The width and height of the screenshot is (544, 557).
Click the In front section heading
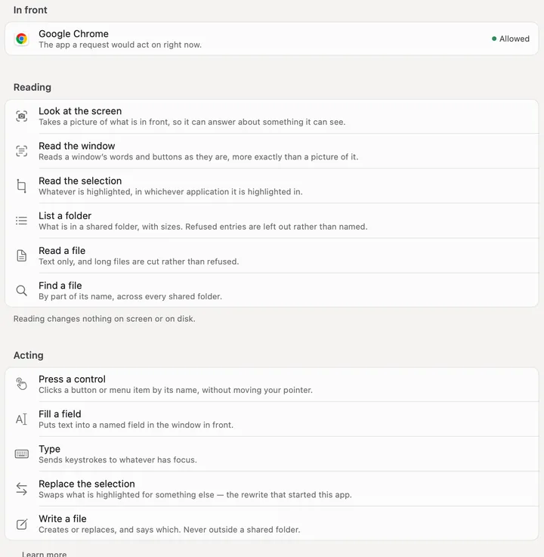click(x=30, y=10)
